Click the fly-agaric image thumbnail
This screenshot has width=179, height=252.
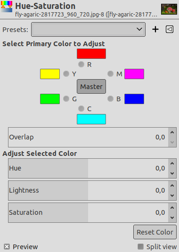coord(169,9)
